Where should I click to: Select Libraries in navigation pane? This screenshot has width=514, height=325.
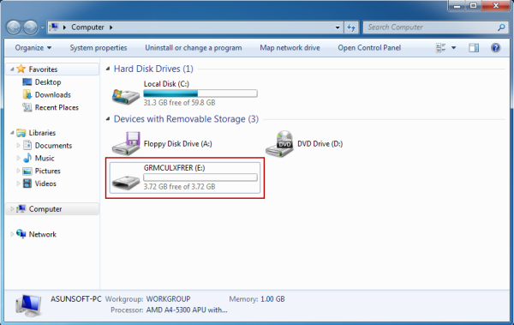42,133
